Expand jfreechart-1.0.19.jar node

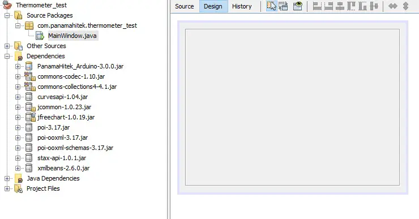pos(18,117)
